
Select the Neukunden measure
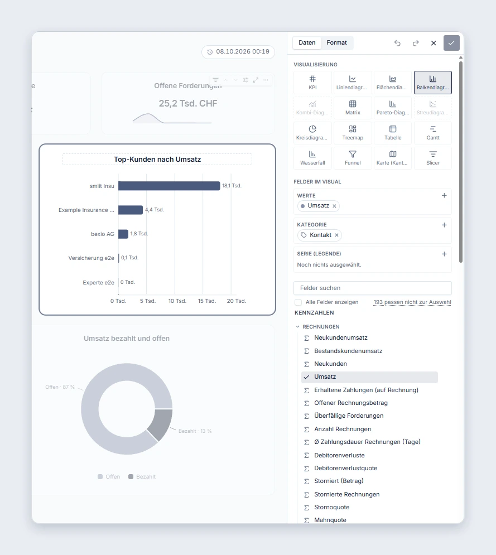click(369, 364)
